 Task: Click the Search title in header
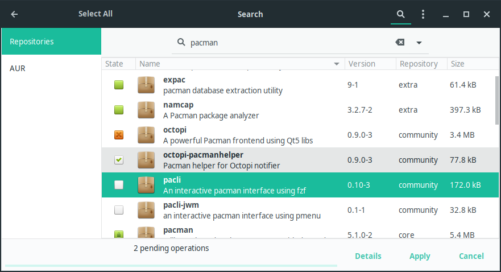coord(250,14)
